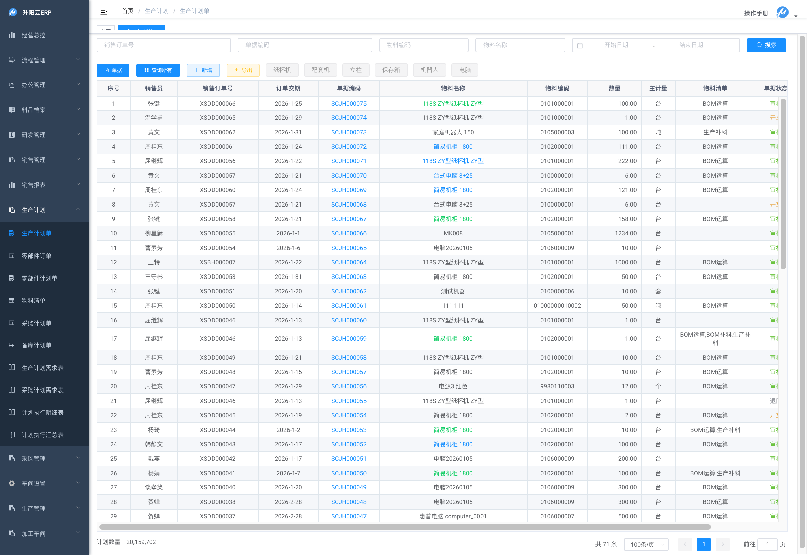This screenshot has width=807, height=555.
Task: Open the calendar icon in date range
Action: click(x=580, y=45)
